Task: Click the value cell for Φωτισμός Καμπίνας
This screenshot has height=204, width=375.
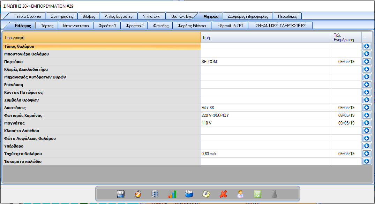Action: (266, 115)
